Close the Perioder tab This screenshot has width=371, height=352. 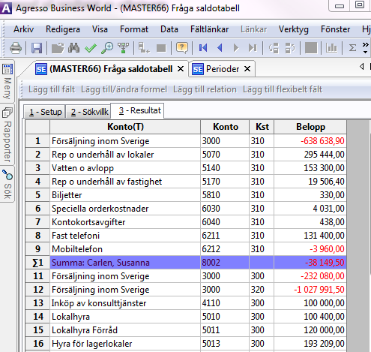pyautogui.click(x=247, y=68)
